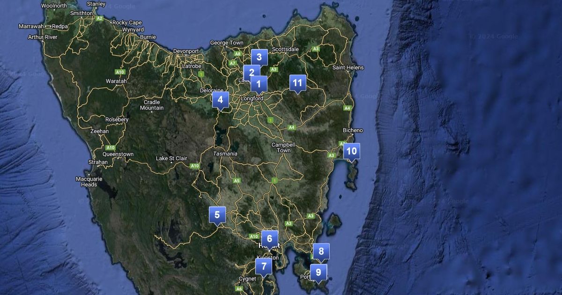Open map marker number 9
The height and width of the screenshot is (295, 562).
pos(318,272)
